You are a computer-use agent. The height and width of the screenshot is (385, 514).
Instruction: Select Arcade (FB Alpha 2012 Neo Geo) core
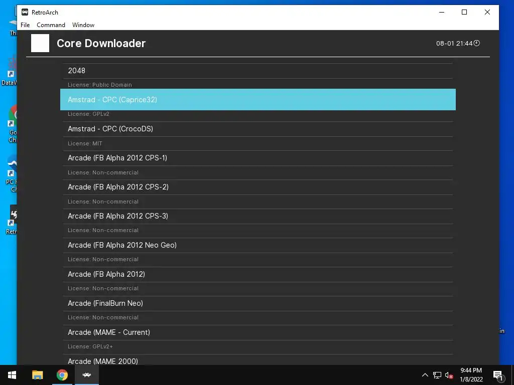click(258, 245)
